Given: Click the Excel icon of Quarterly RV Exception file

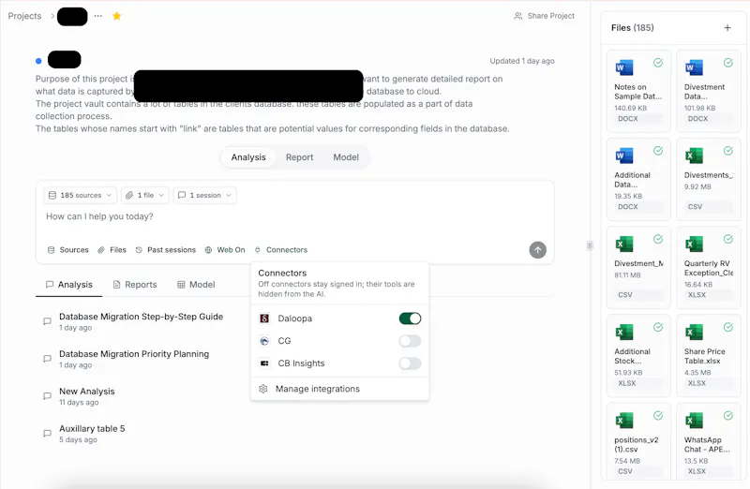Looking at the screenshot, I should [x=694, y=244].
